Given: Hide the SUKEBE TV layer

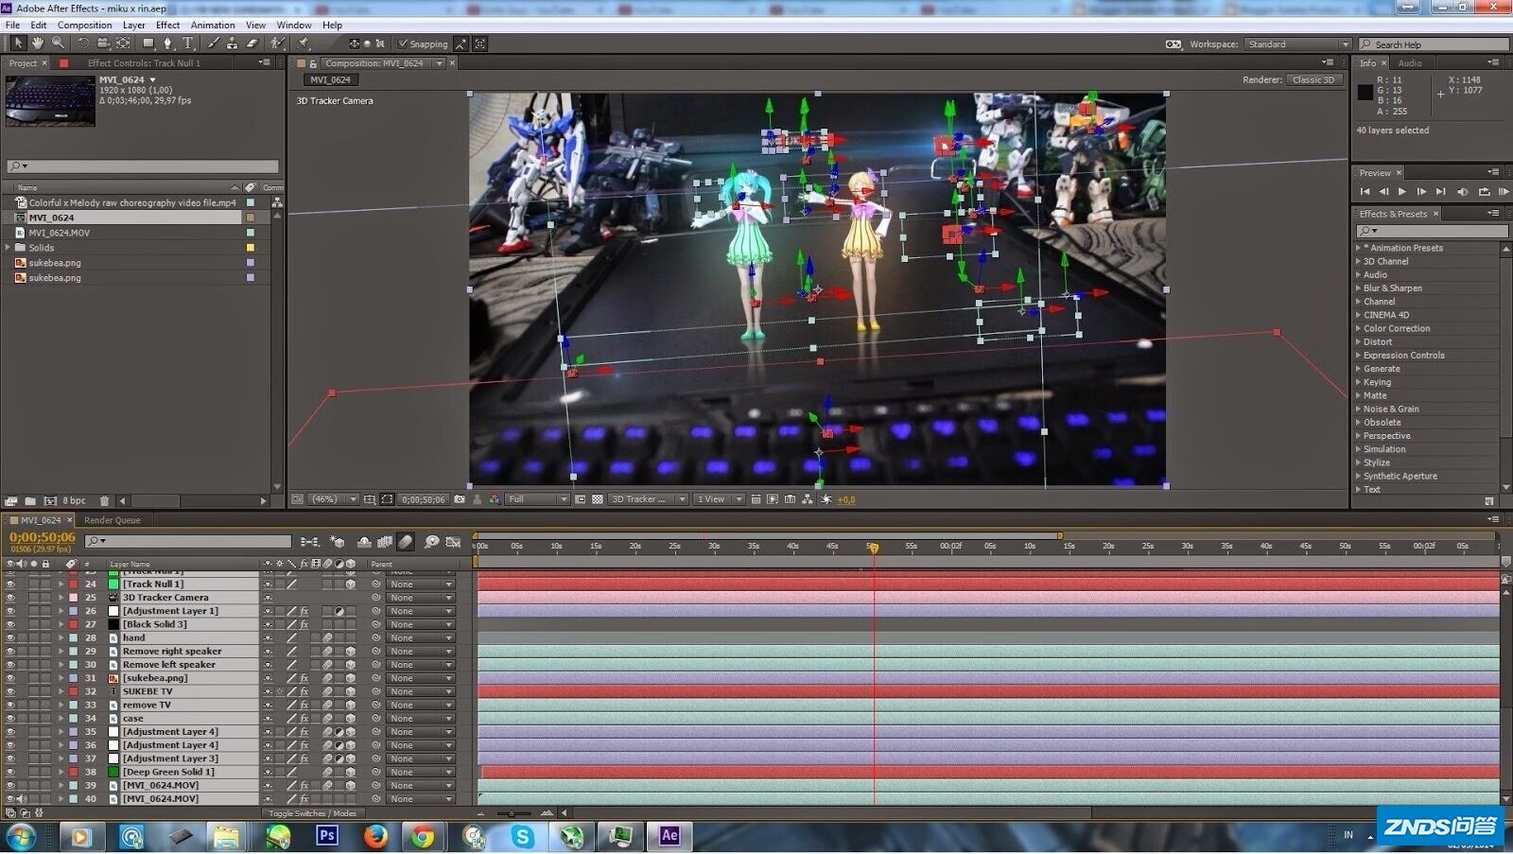Looking at the screenshot, I should click(10, 691).
